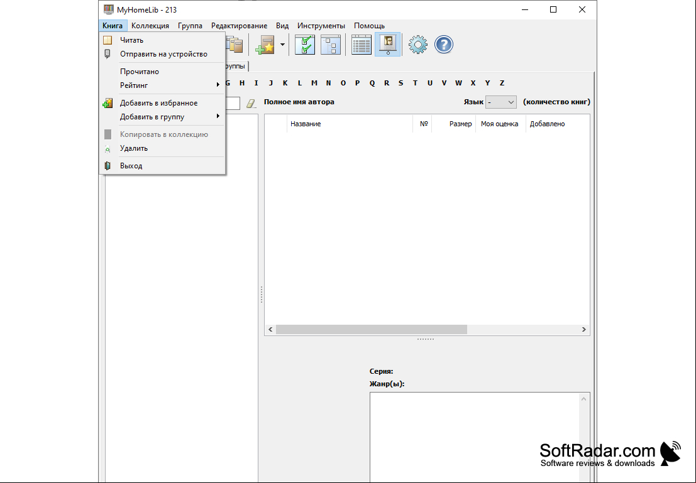Filter authors by letter L
This screenshot has height=483, width=696.
(300, 83)
